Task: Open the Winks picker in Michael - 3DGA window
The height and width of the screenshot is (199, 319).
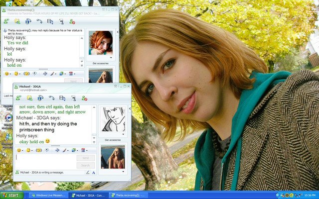Action: [x=28, y=150]
